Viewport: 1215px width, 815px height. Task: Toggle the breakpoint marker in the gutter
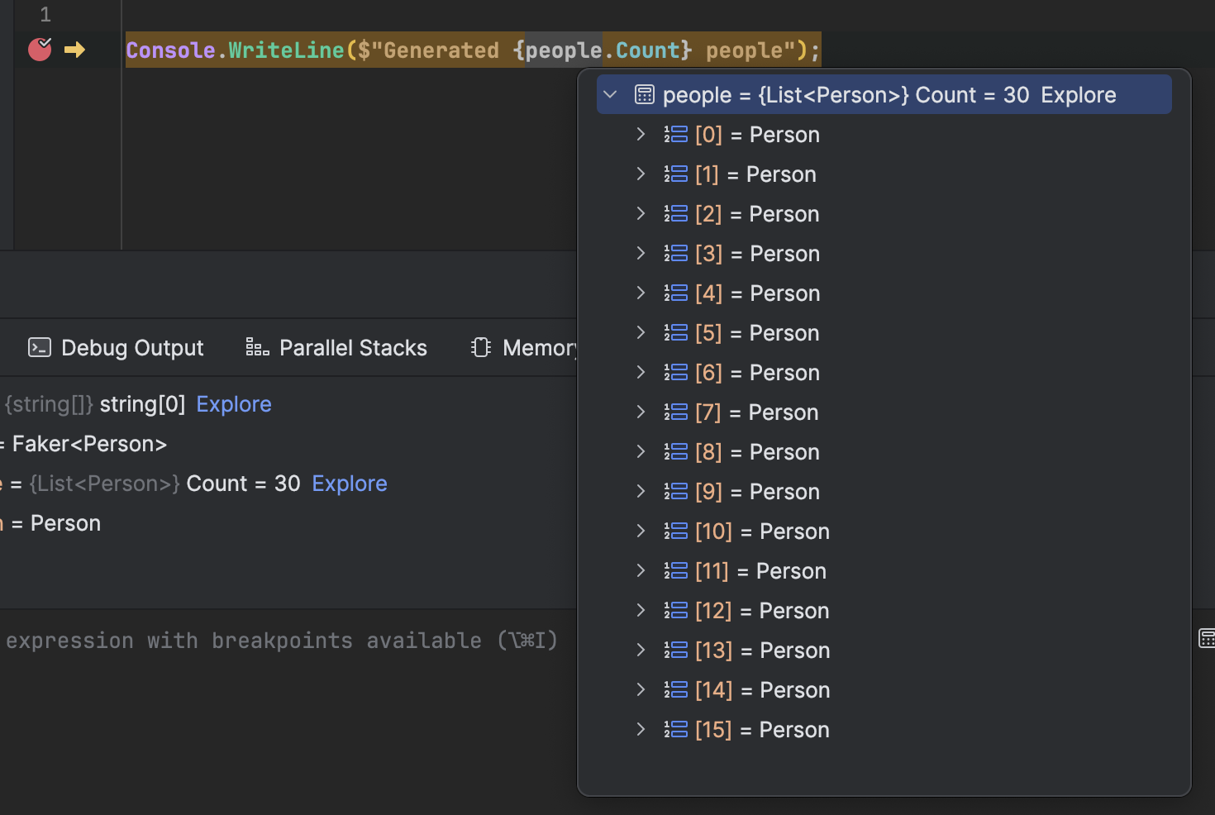coord(40,50)
